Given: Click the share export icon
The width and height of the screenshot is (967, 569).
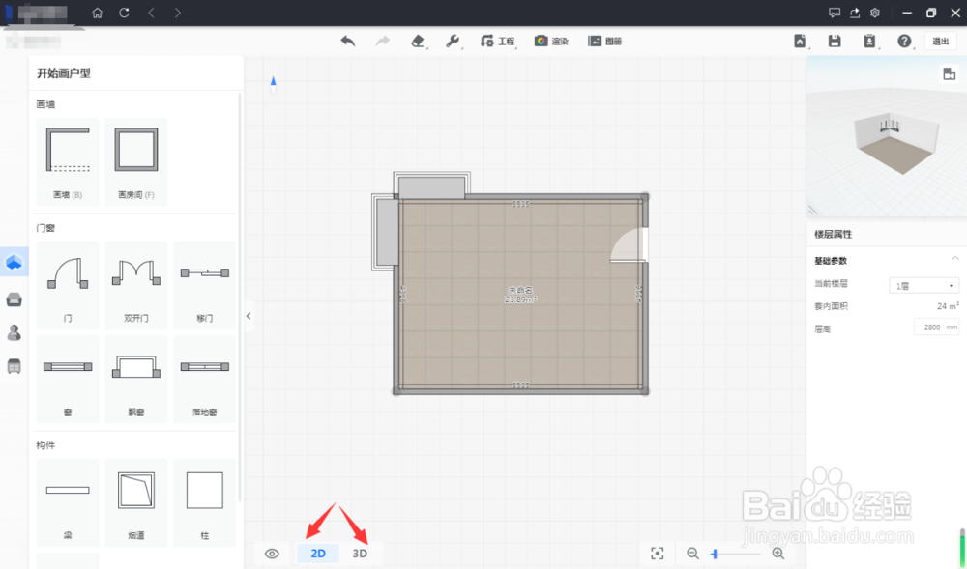Looking at the screenshot, I should [x=855, y=13].
